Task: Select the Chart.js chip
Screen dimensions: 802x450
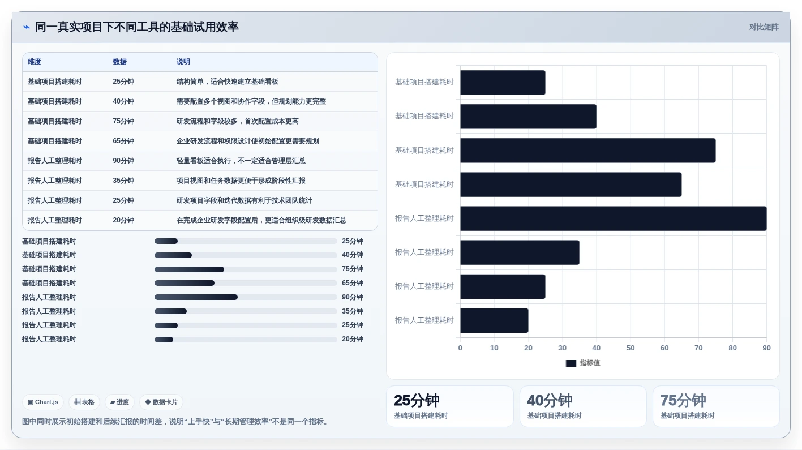Action: [43, 402]
